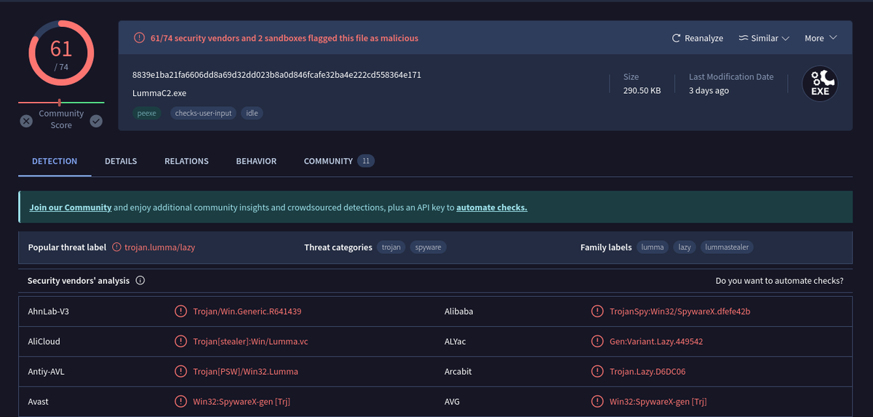Click the trojan threat category chip
The height and width of the screenshot is (417, 873).
391,247
